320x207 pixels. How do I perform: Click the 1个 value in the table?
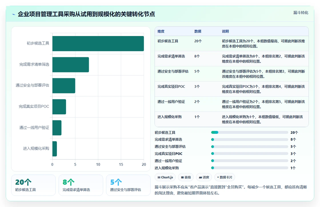(x=197, y=117)
